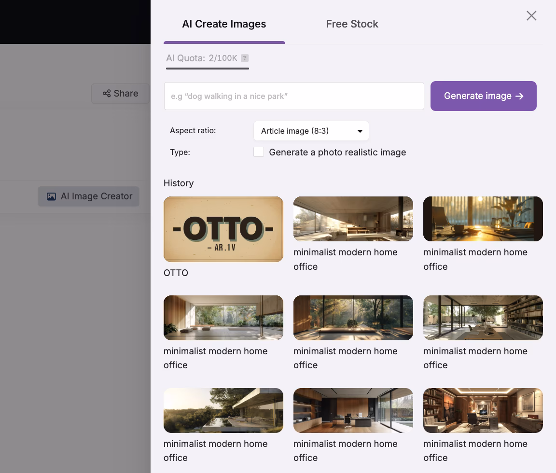Select the second-row left home office thumbnail

click(223, 318)
